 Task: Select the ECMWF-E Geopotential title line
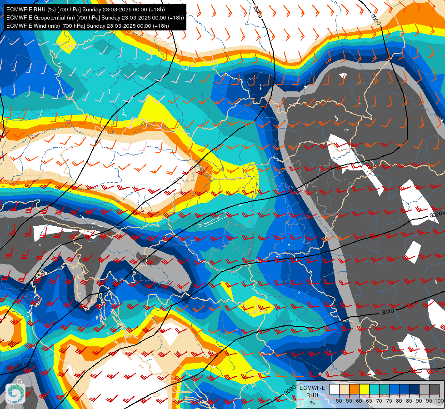point(95,18)
